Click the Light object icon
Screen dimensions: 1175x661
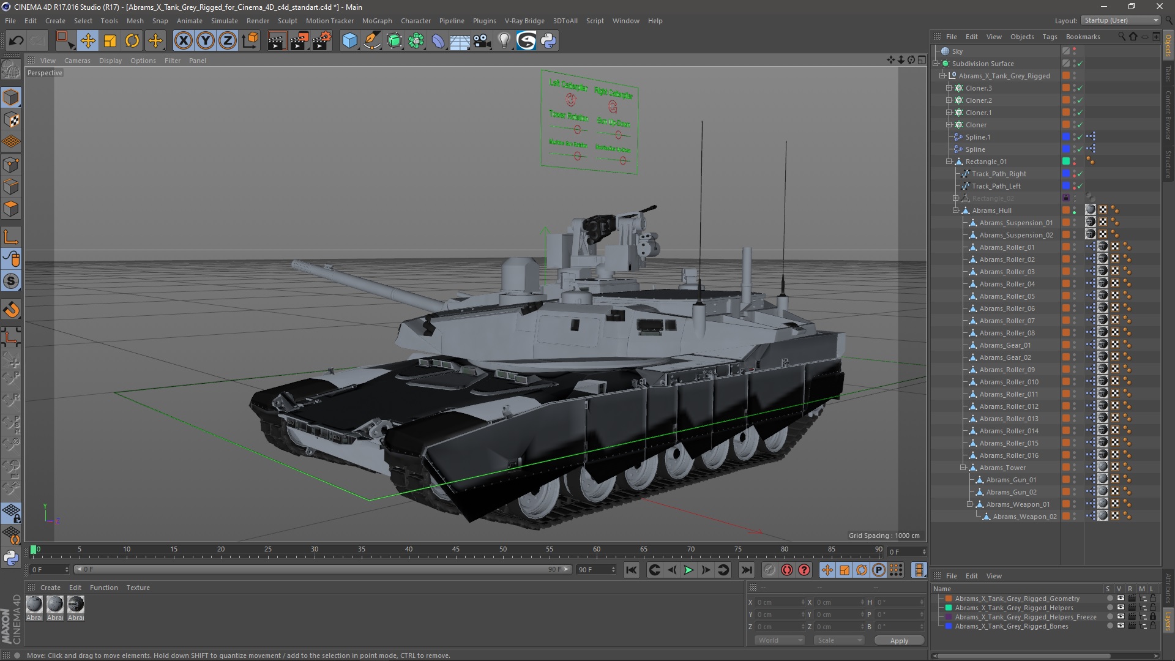504,41
